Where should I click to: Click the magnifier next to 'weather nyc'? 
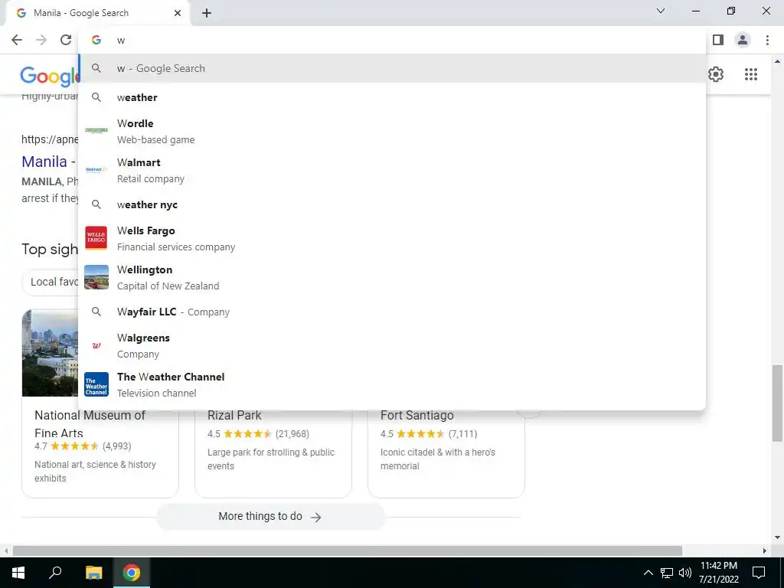pyautogui.click(x=96, y=204)
